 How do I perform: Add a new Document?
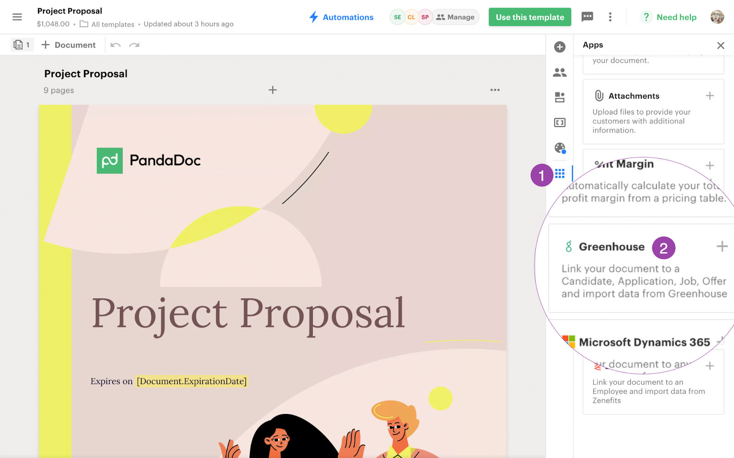click(68, 45)
